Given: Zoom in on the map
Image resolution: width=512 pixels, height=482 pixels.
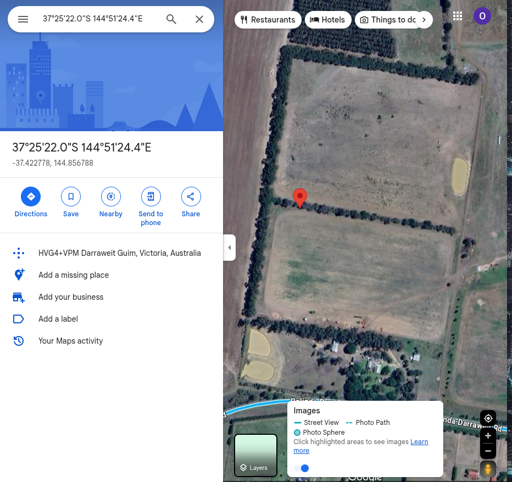Looking at the screenshot, I should click(x=488, y=436).
